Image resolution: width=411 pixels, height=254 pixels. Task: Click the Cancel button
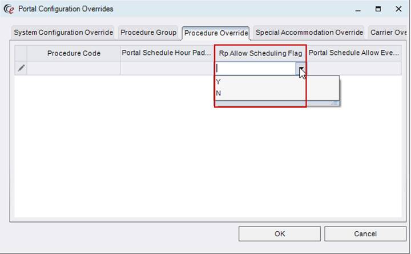click(x=365, y=233)
